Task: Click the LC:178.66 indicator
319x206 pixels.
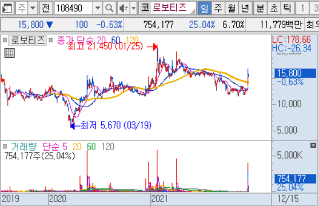Action: click(292, 39)
